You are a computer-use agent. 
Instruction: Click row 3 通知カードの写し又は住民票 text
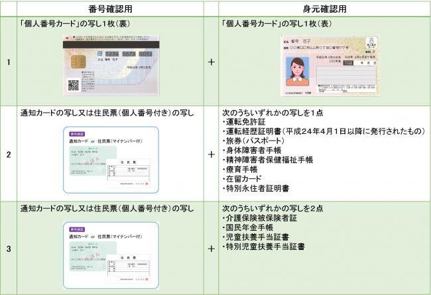(x=107, y=208)
